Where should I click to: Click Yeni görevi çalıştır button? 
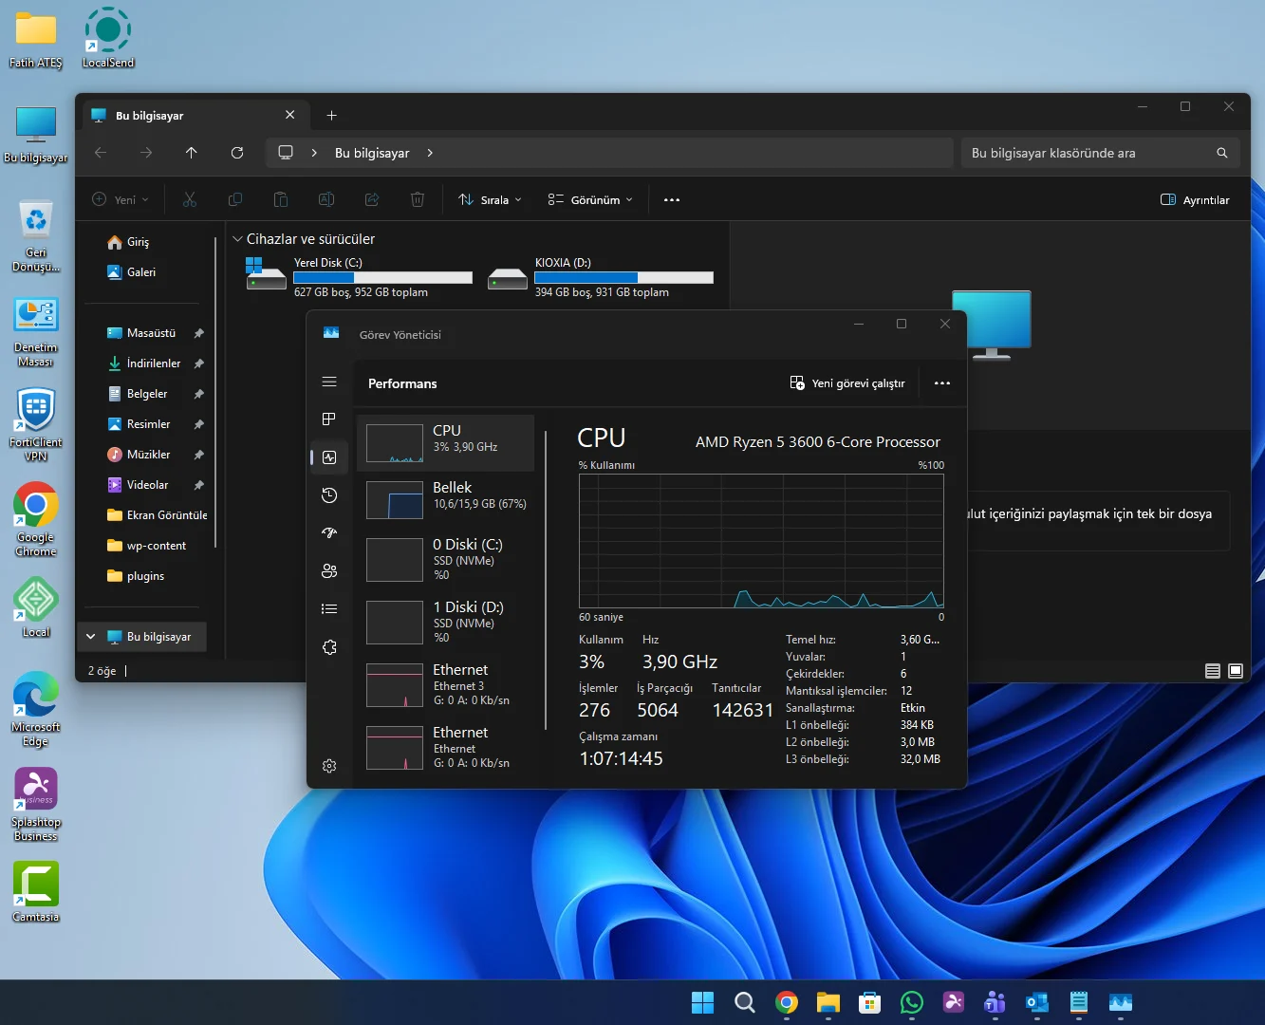[x=847, y=383]
